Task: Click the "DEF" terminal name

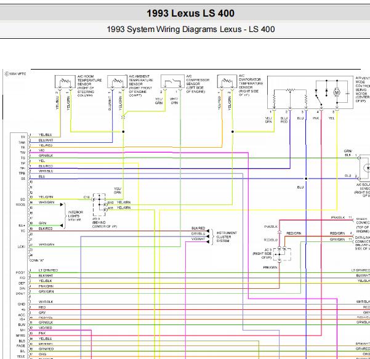Action: 22,283
